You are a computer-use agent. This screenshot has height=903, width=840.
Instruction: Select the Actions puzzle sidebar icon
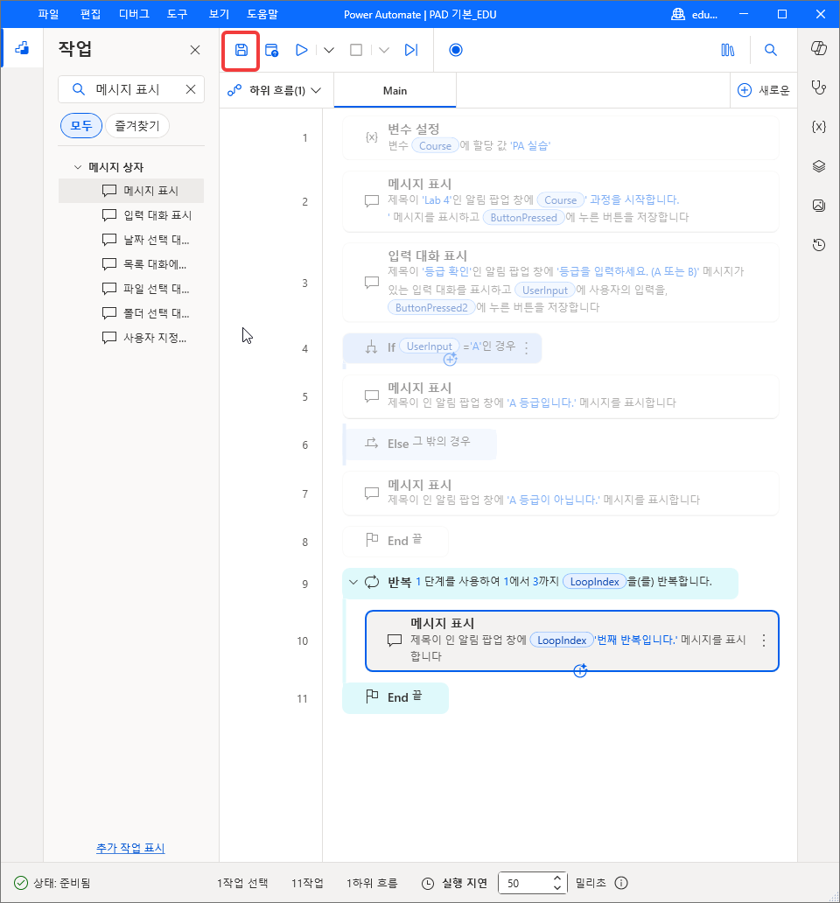point(22,48)
